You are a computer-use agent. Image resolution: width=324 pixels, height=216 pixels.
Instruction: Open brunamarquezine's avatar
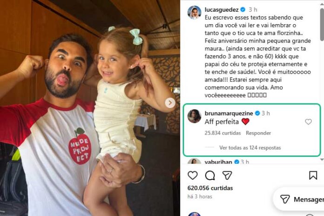(194, 116)
